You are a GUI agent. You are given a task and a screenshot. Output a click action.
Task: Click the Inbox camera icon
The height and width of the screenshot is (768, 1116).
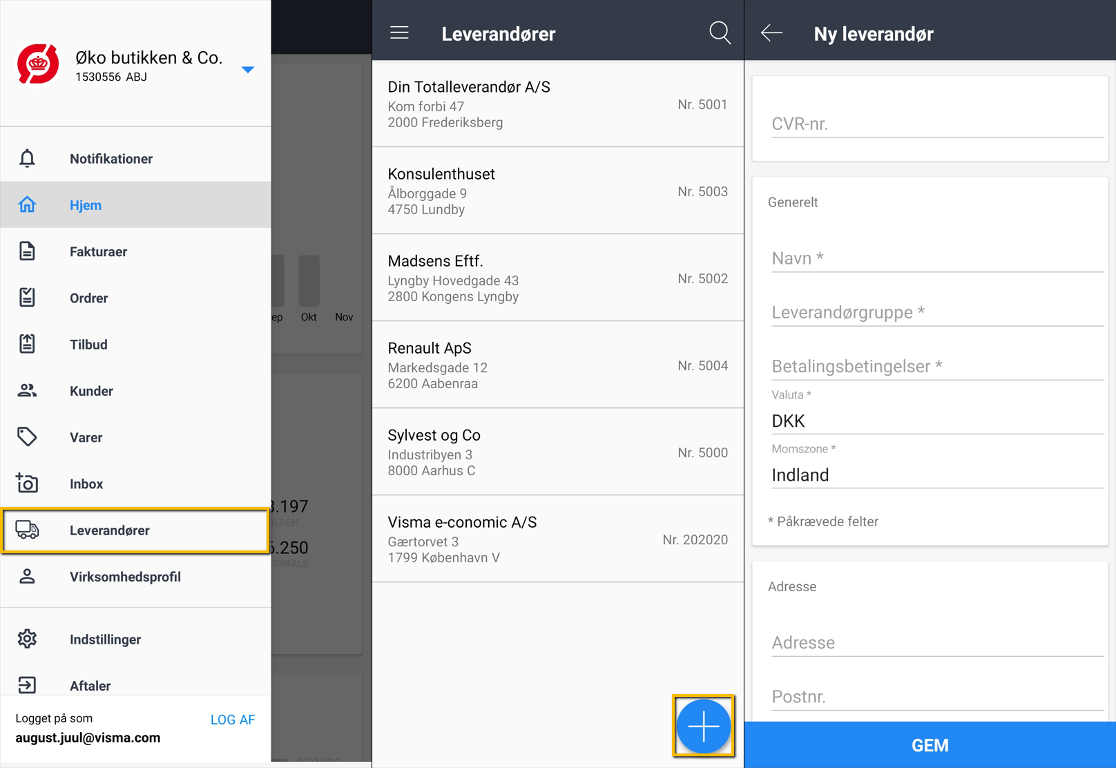[x=27, y=483]
